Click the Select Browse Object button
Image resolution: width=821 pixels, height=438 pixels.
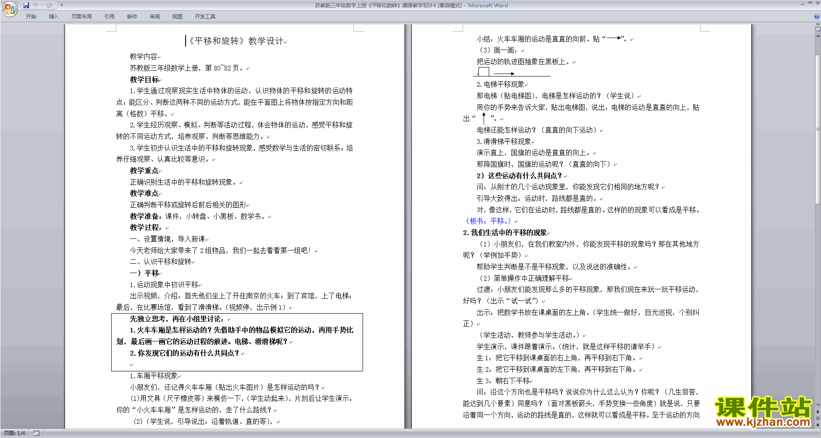coord(818,418)
